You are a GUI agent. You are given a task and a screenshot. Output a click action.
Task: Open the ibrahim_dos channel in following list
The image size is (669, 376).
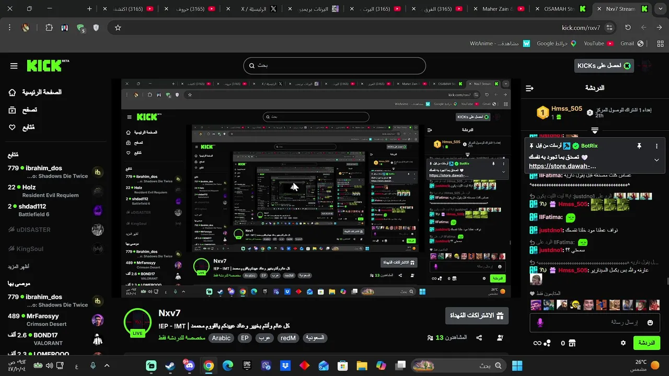55,172
